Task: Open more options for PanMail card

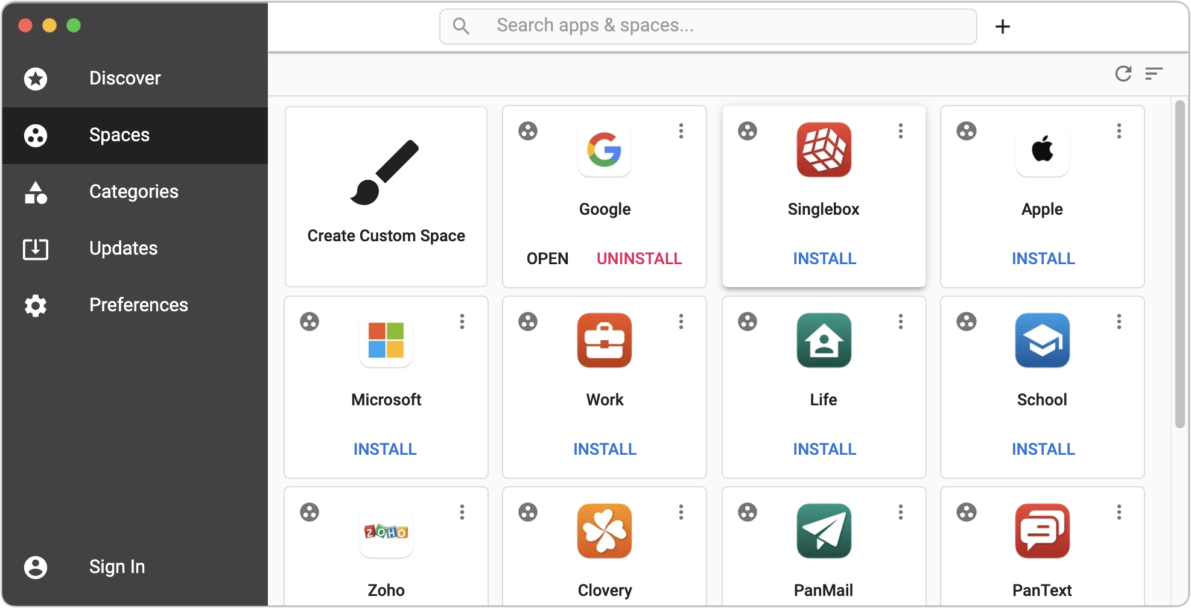Action: point(901,512)
